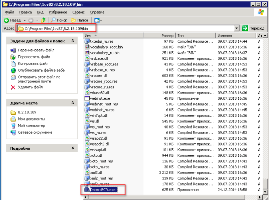Image resolution: width=269 pixels, height=200 pixels.
Task: Open the Поиск search magnifier icon
Action: coord(53,20)
